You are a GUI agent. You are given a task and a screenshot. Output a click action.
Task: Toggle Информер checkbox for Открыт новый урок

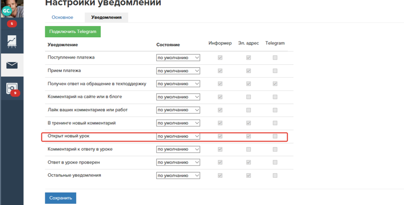pos(220,136)
